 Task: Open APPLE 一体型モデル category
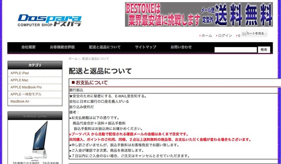point(26,94)
